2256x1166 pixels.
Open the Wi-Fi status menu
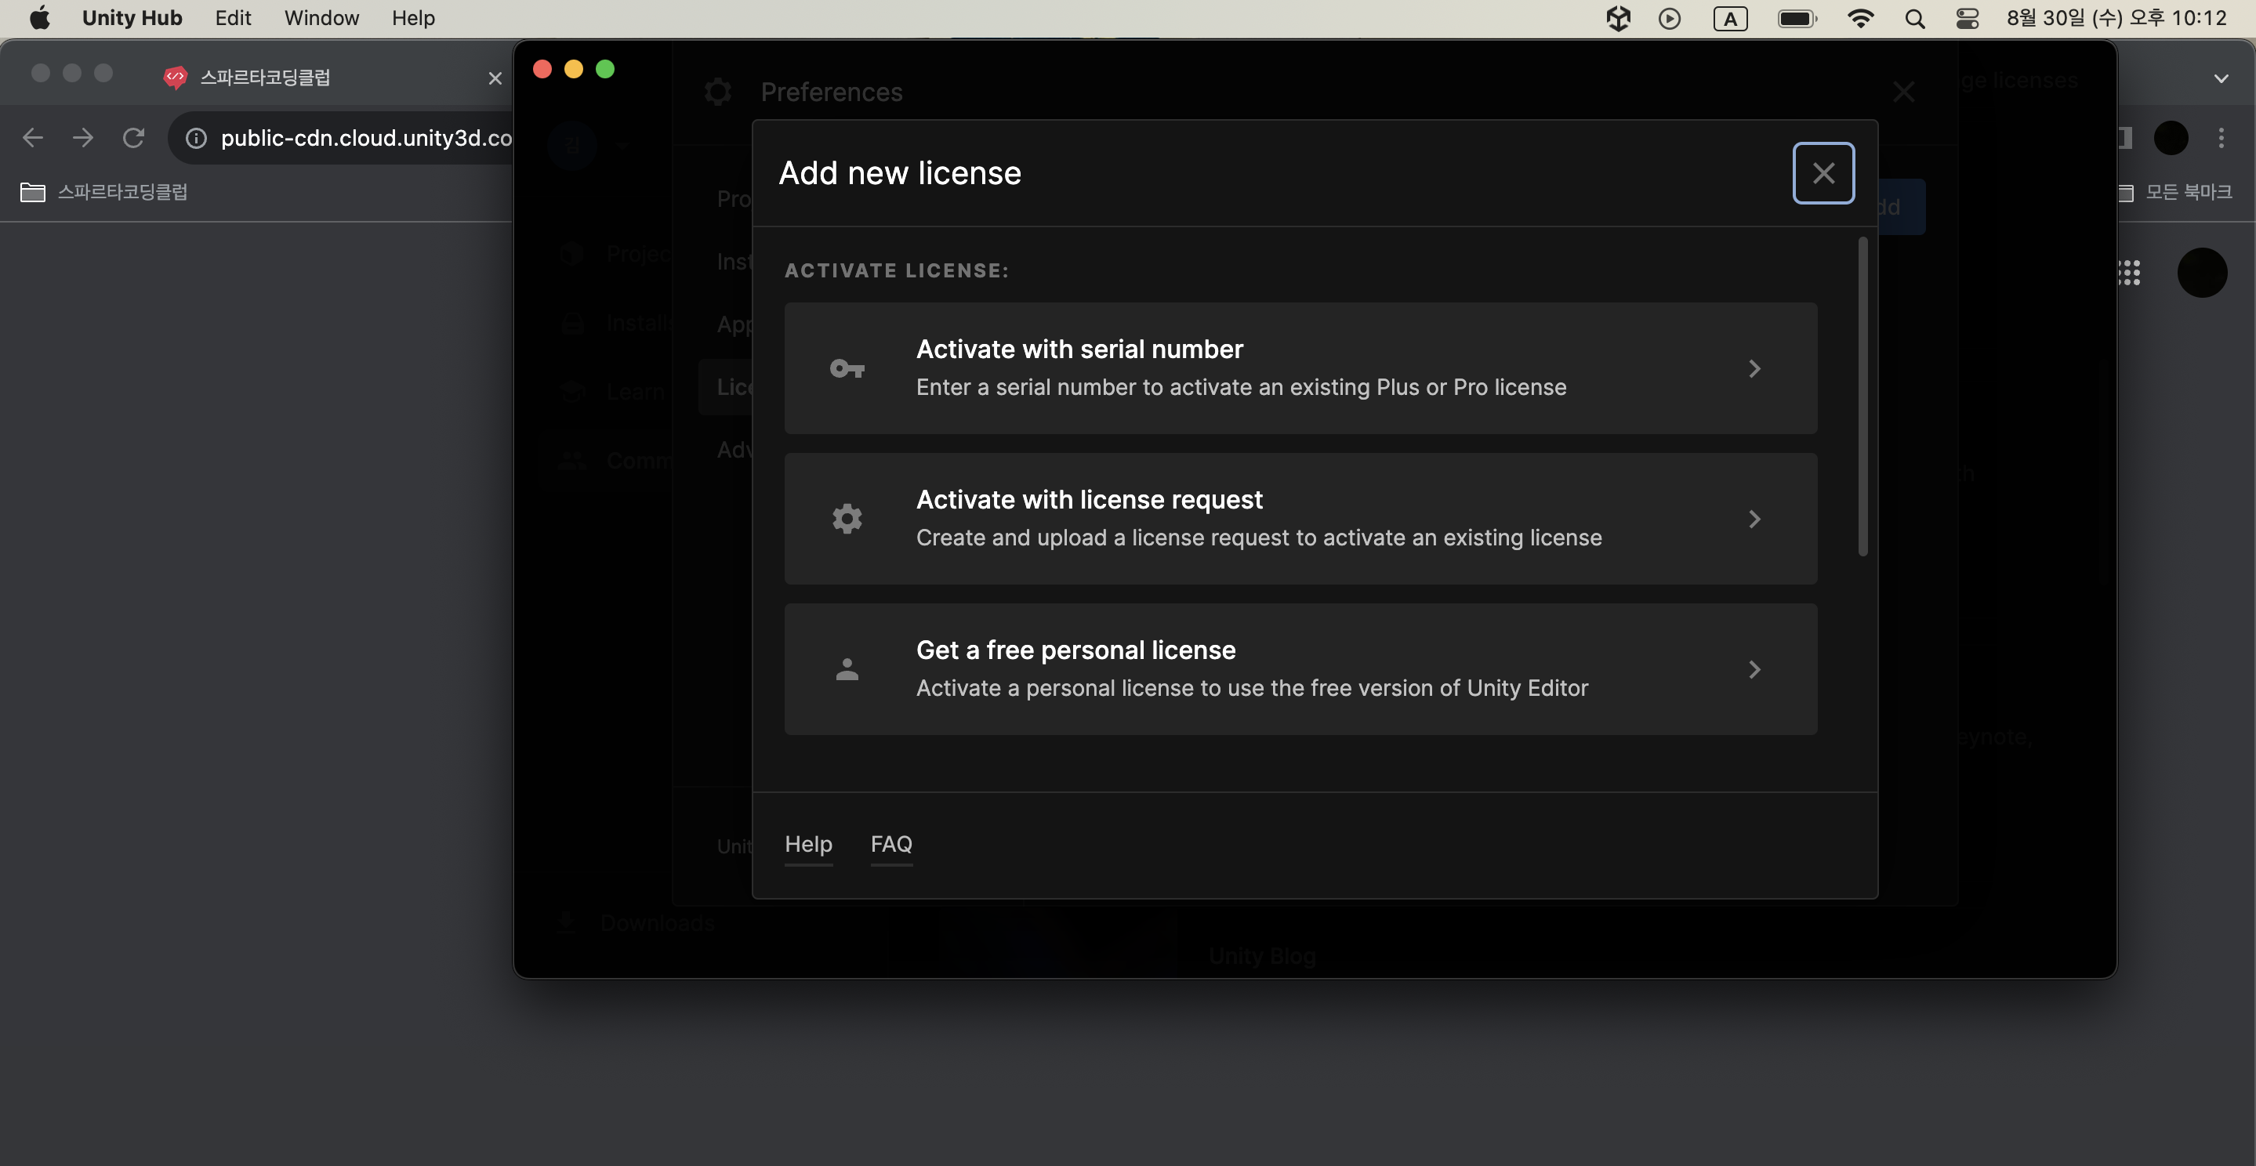pyautogui.click(x=1860, y=18)
